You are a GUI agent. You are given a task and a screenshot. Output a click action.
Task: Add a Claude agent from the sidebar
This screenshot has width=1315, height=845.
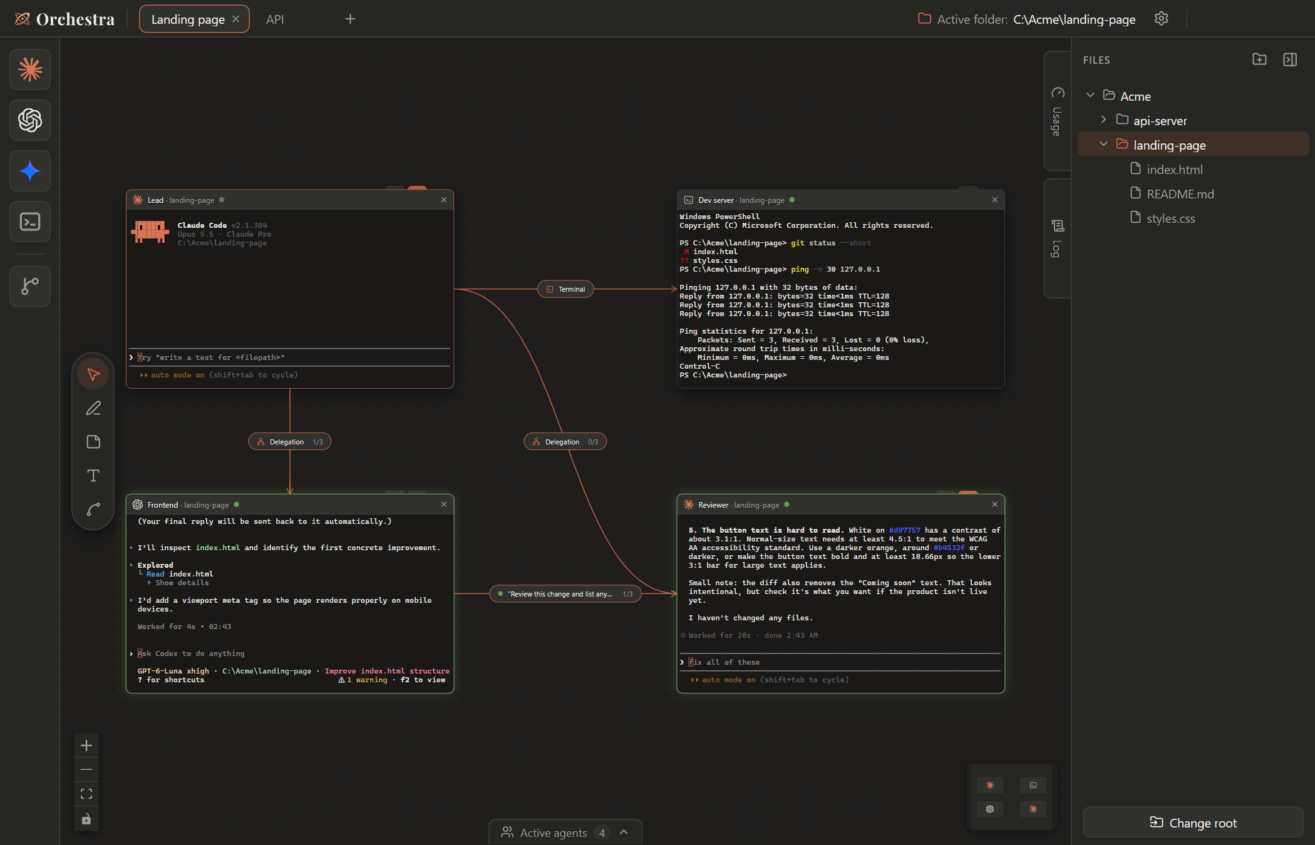click(x=30, y=69)
